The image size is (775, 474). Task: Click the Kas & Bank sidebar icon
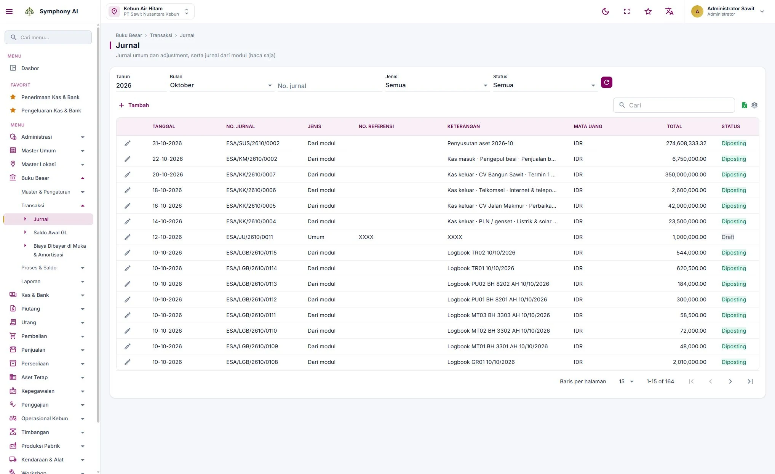13,295
